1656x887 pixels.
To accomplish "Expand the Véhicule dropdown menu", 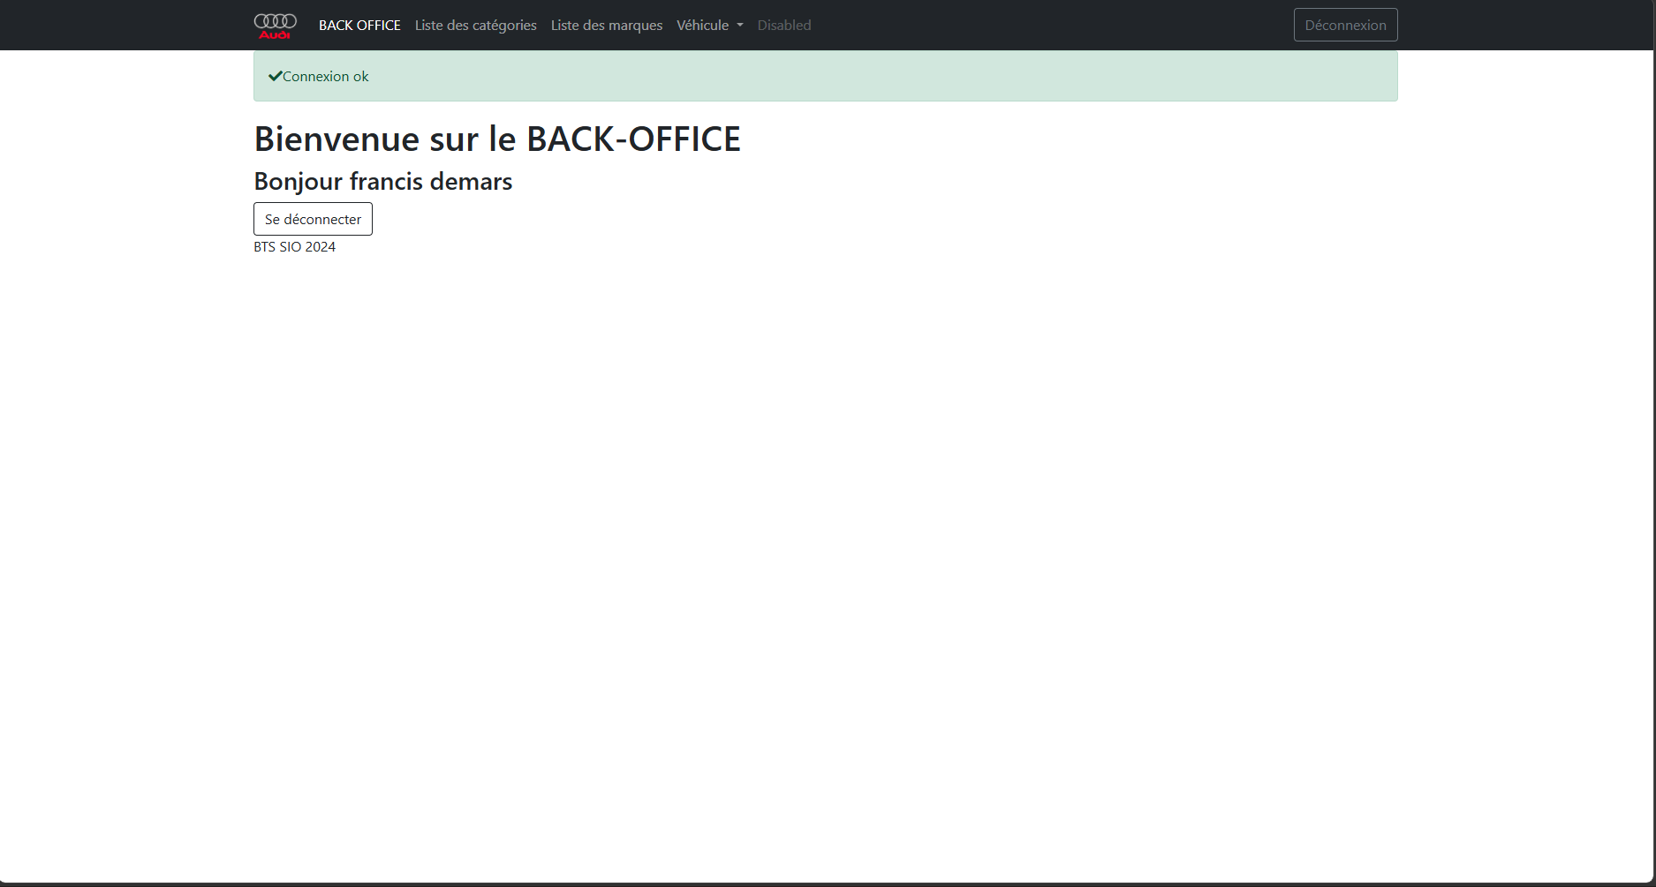I will click(x=710, y=26).
